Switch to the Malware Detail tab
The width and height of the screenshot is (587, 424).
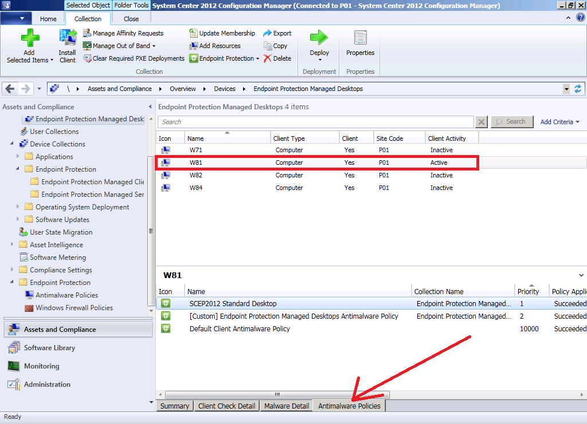287,406
